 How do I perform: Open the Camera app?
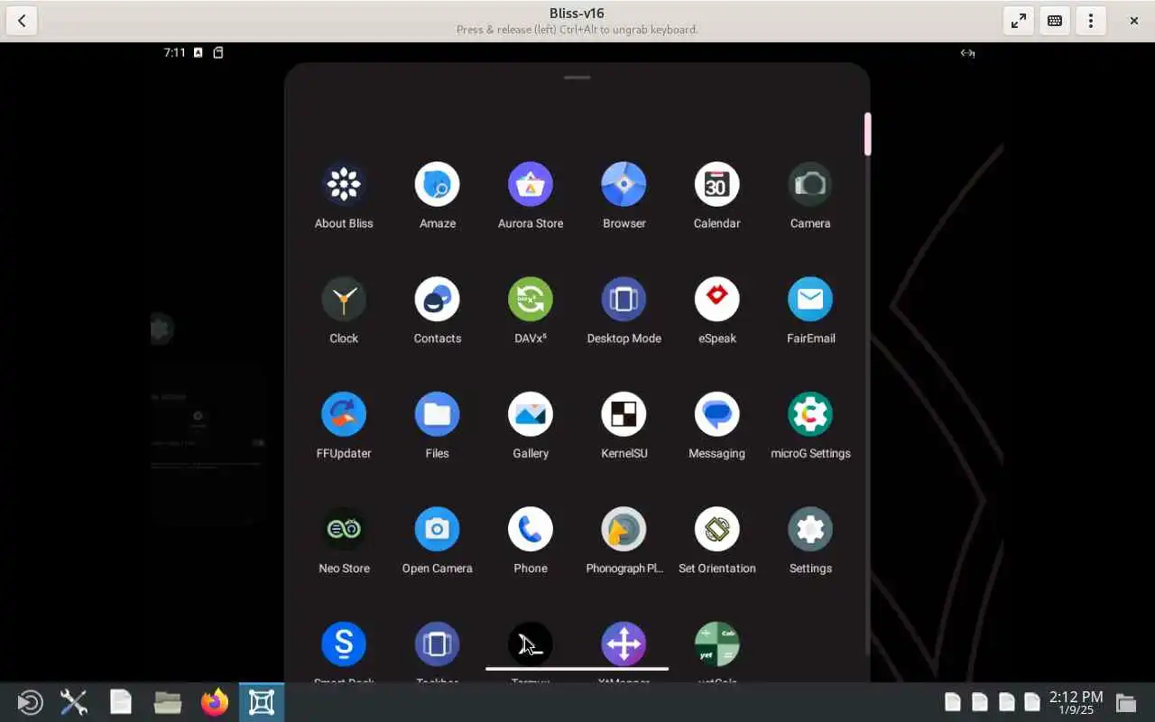(810, 185)
